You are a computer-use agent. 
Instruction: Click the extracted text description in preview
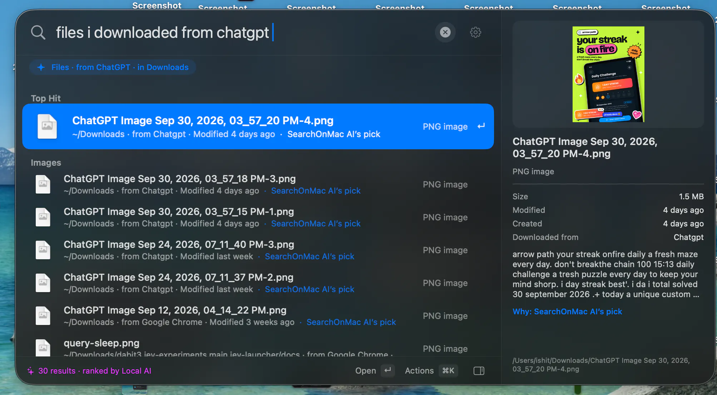point(606,274)
